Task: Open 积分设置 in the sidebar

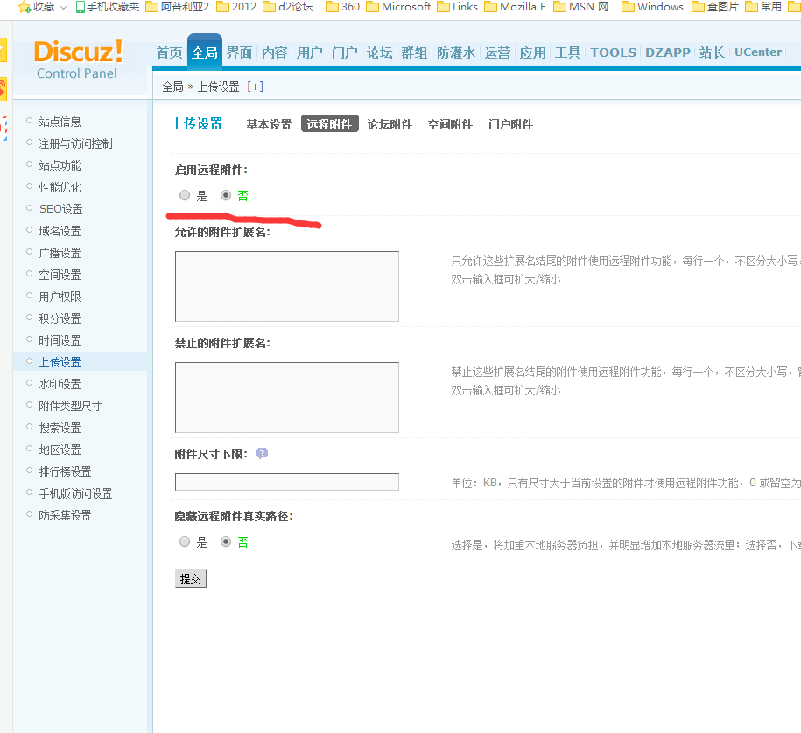Action: click(x=60, y=318)
